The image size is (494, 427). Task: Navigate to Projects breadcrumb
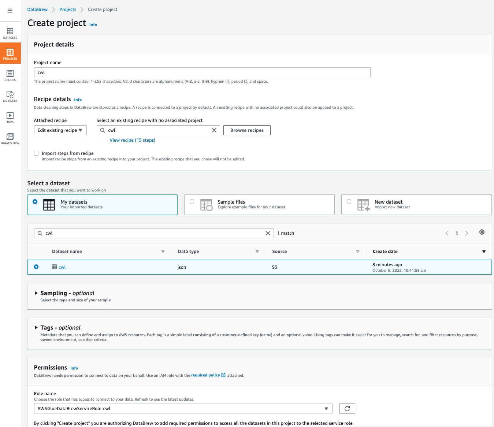pos(68,10)
